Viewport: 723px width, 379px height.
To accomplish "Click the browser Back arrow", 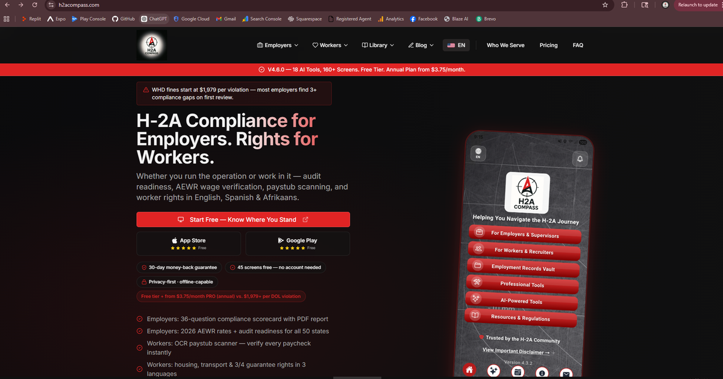I will coord(7,5).
